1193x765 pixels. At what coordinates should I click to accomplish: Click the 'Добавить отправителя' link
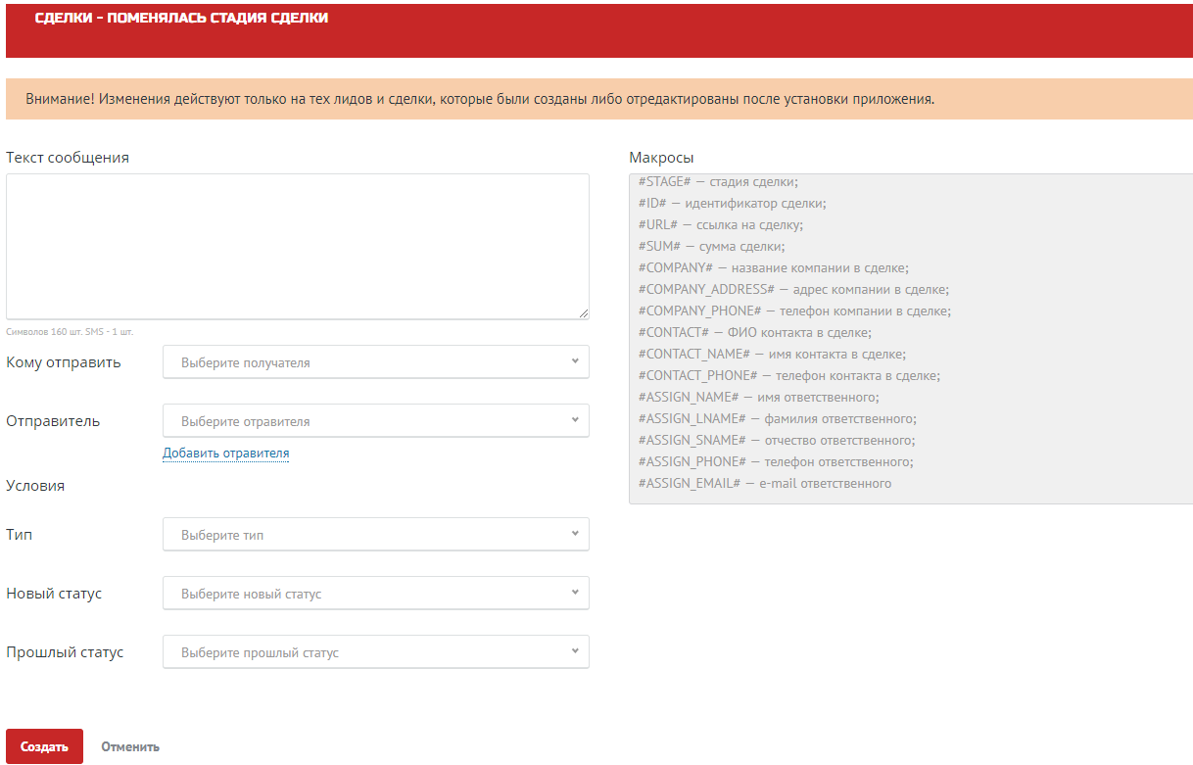point(226,454)
